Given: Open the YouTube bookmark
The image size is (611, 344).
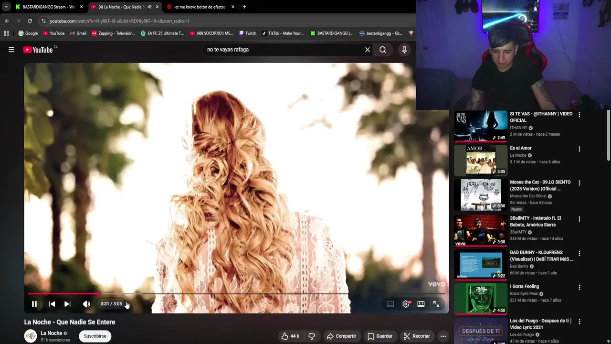Looking at the screenshot, I should click(53, 33).
